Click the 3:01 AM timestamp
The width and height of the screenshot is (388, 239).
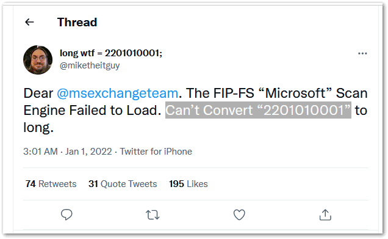click(x=40, y=152)
